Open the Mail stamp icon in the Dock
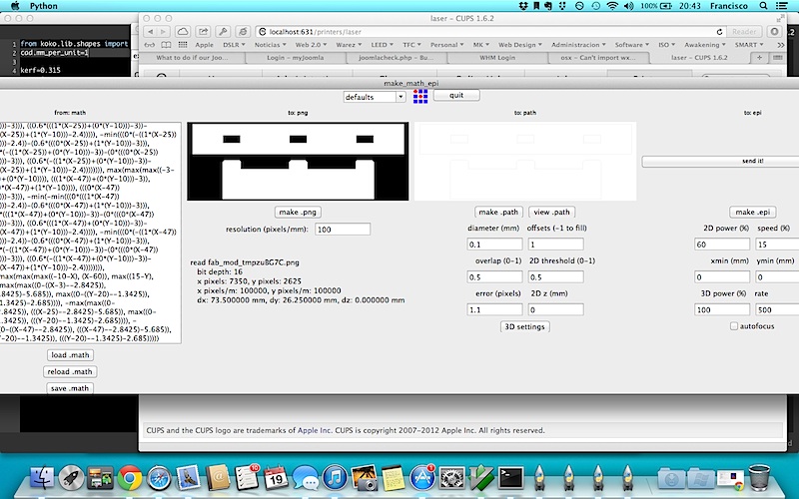The width and height of the screenshot is (799, 499). (188, 478)
